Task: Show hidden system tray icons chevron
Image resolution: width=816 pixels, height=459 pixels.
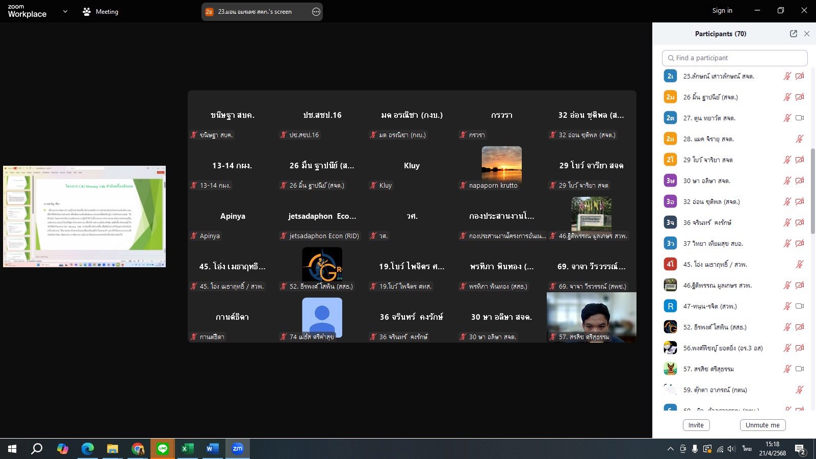Action: [x=670, y=449]
